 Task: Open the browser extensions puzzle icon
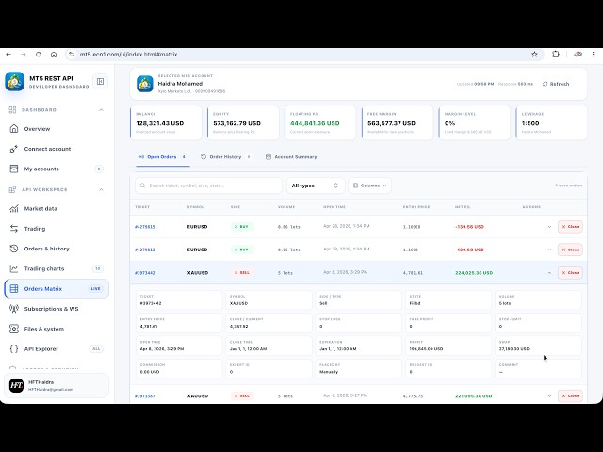click(556, 55)
